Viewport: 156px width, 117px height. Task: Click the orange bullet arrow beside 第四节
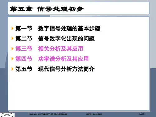click(x=12, y=59)
